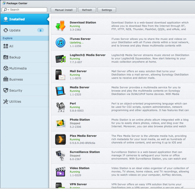Switch to the Update section
The width and height of the screenshot is (195, 189).
tap(25, 30)
